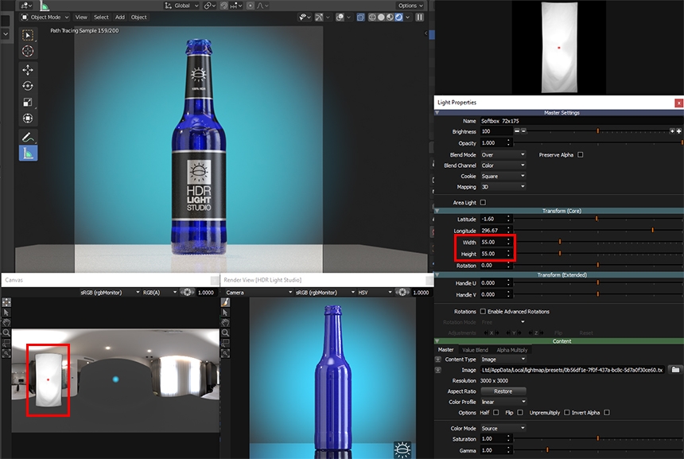Viewport: 684px width, 459px height.
Task: Toggle proportional editing button
Action: (x=251, y=6)
